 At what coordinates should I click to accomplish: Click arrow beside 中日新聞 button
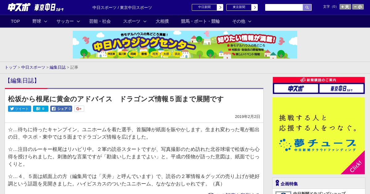[220, 7]
